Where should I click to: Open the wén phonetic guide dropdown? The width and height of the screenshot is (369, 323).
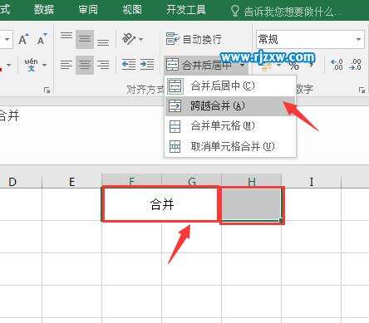pyautogui.click(x=45, y=65)
